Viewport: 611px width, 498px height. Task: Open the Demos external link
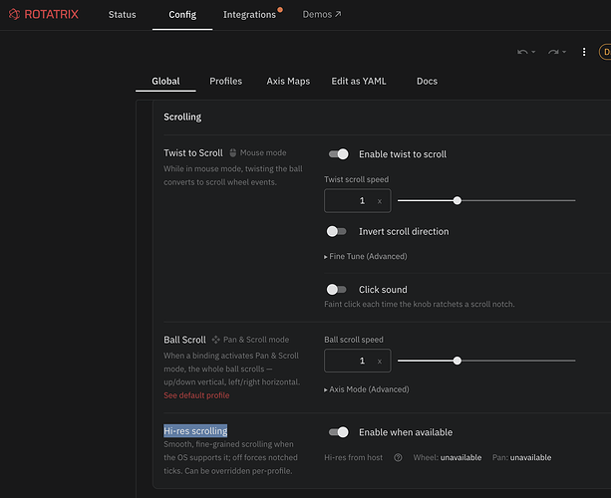tap(322, 14)
